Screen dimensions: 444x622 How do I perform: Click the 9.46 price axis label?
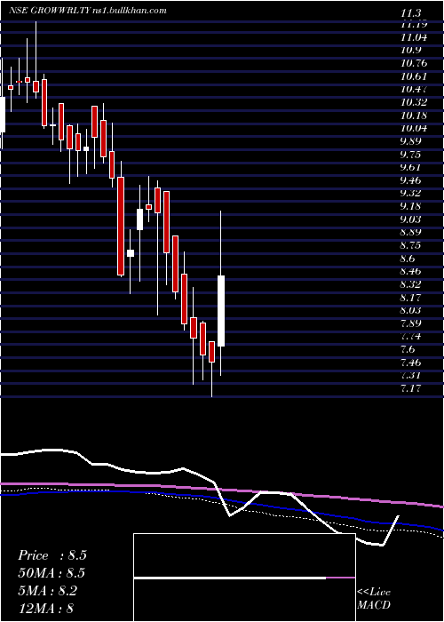point(410,180)
